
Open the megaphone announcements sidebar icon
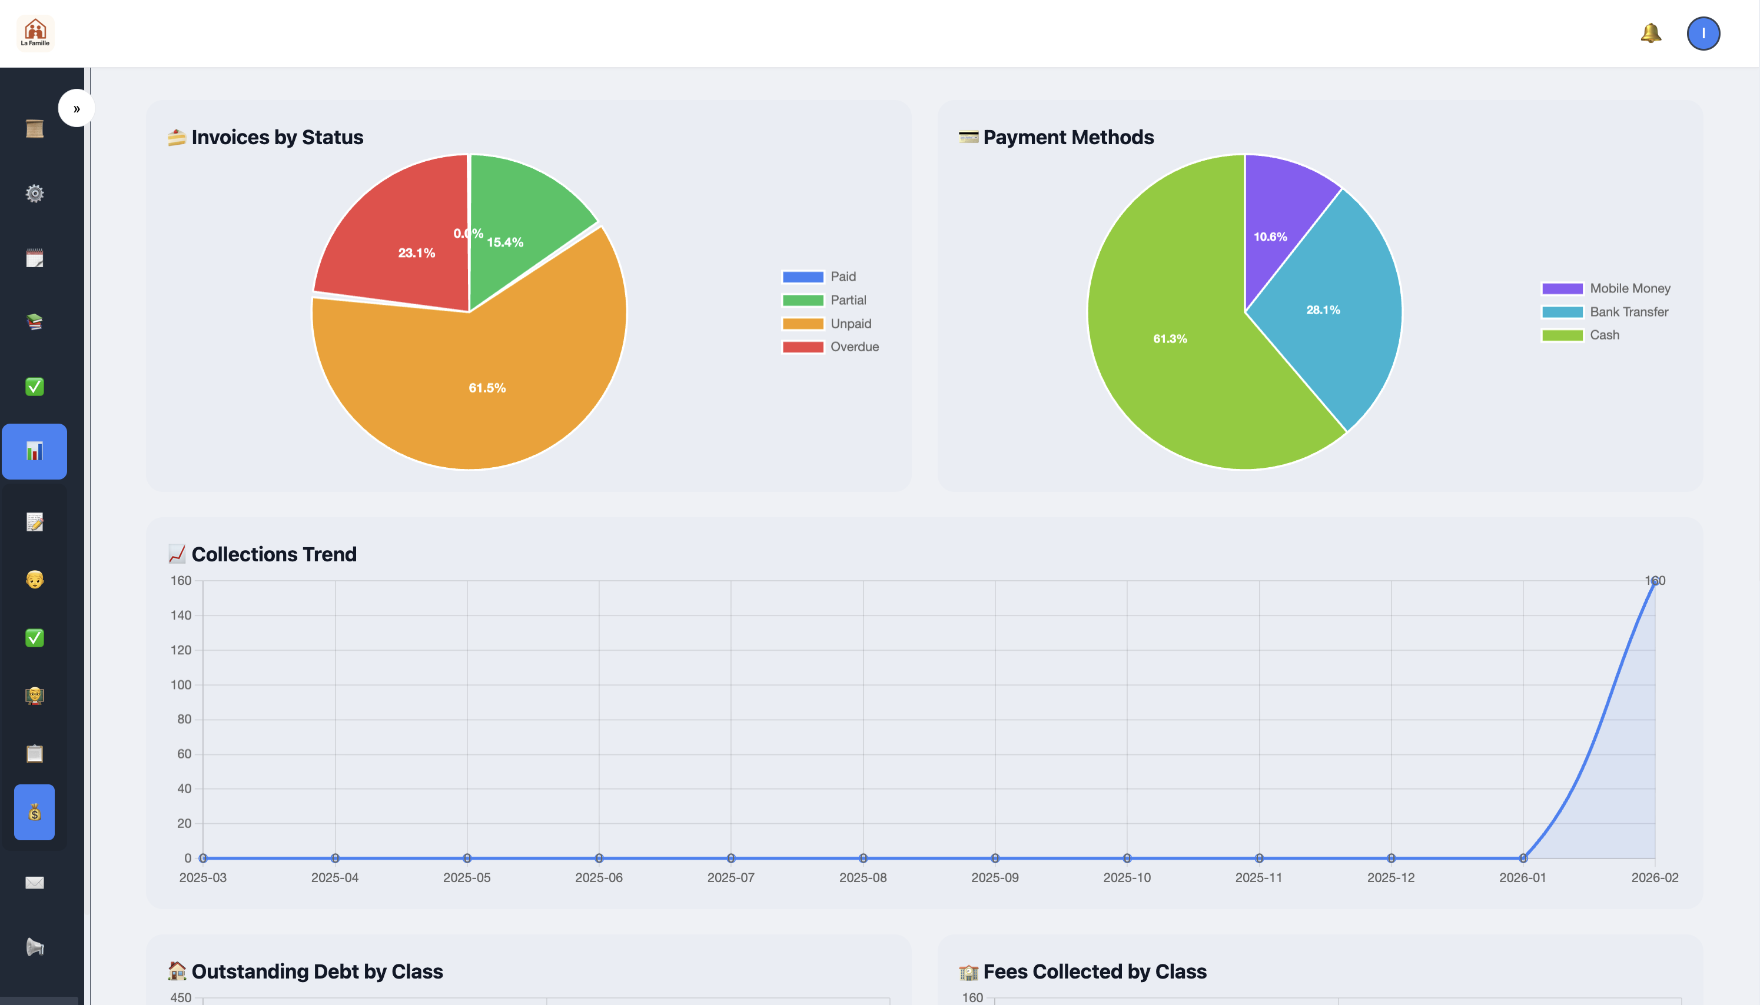(35, 947)
